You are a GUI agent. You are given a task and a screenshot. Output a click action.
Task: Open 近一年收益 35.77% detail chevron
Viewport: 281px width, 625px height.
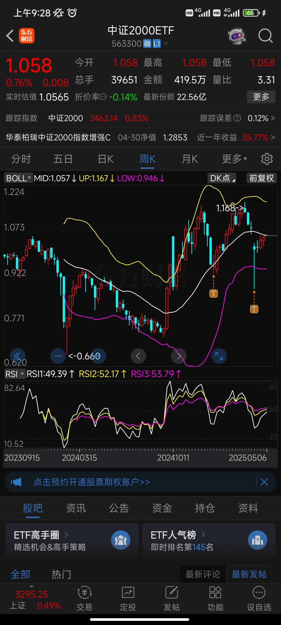pyautogui.click(x=273, y=137)
